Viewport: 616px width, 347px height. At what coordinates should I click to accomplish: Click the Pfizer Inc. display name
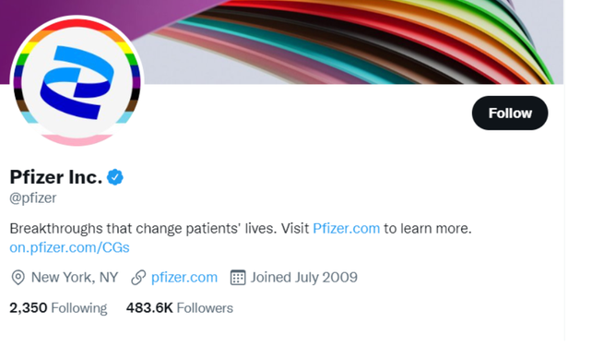[56, 177]
